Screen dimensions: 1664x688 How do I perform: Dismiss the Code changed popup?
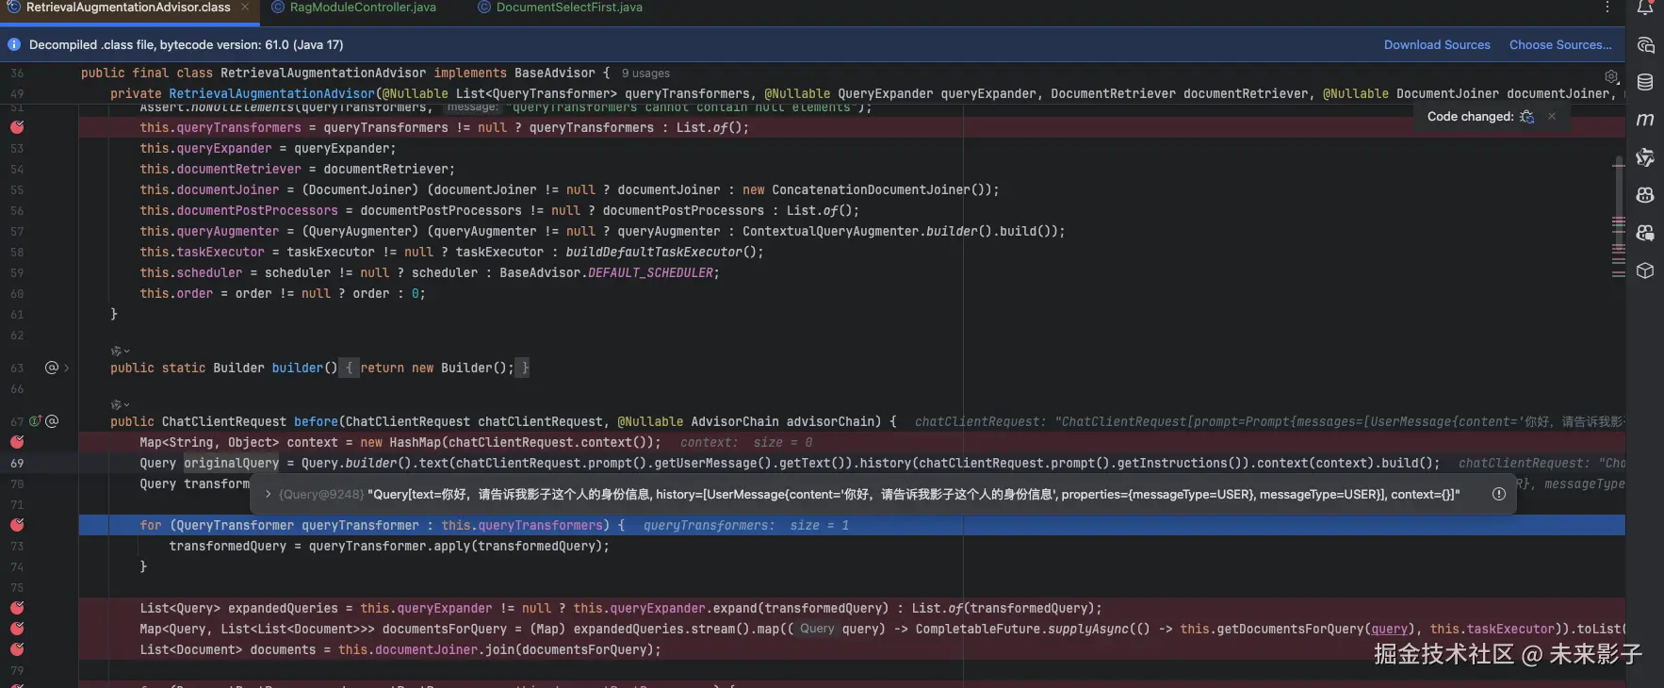coord(1552,117)
